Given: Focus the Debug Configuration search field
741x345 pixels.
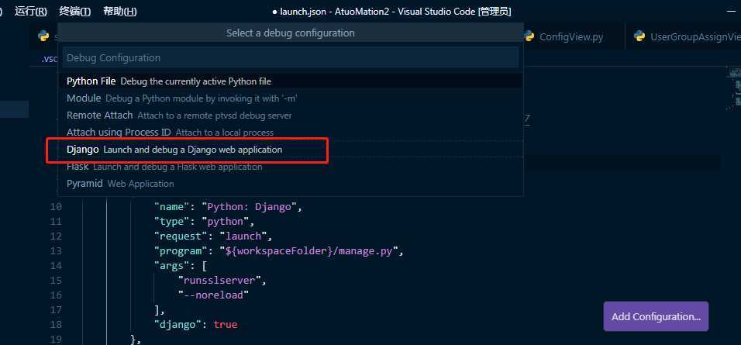Looking at the screenshot, I should (290, 57).
